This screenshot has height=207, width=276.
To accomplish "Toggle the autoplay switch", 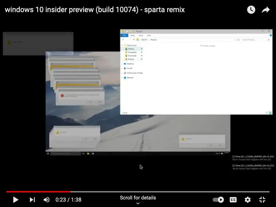I will [218, 200].
